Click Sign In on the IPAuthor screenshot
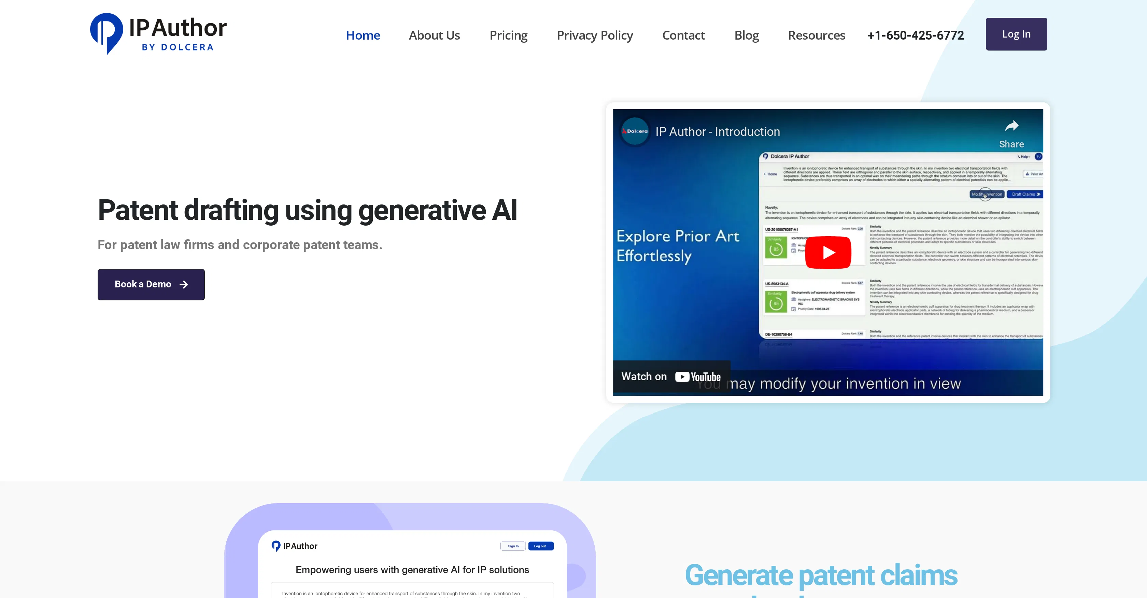 tap(513, 546)
